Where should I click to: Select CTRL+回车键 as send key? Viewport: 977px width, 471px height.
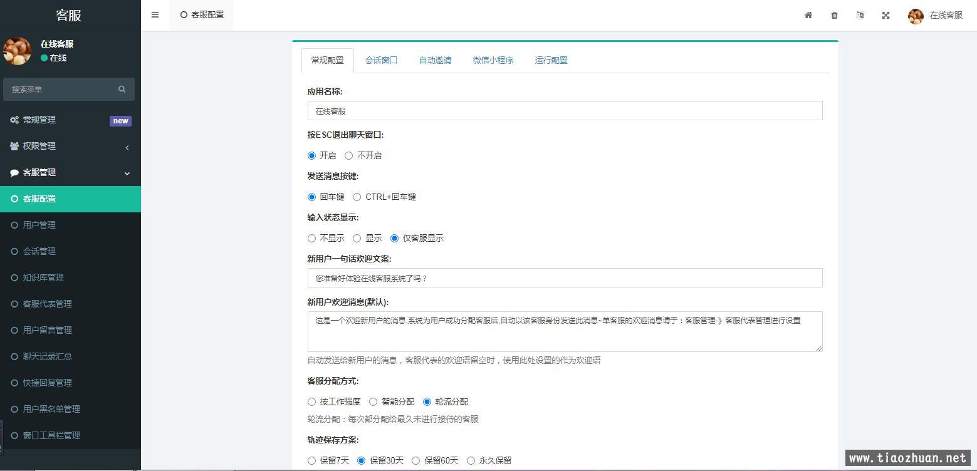pyautogui.click(x=357, y=197)
